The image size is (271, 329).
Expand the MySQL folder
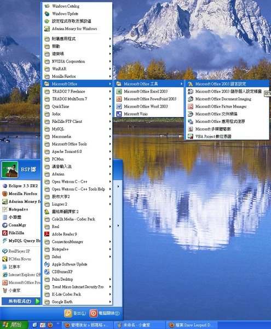click(x=77, y=129)
